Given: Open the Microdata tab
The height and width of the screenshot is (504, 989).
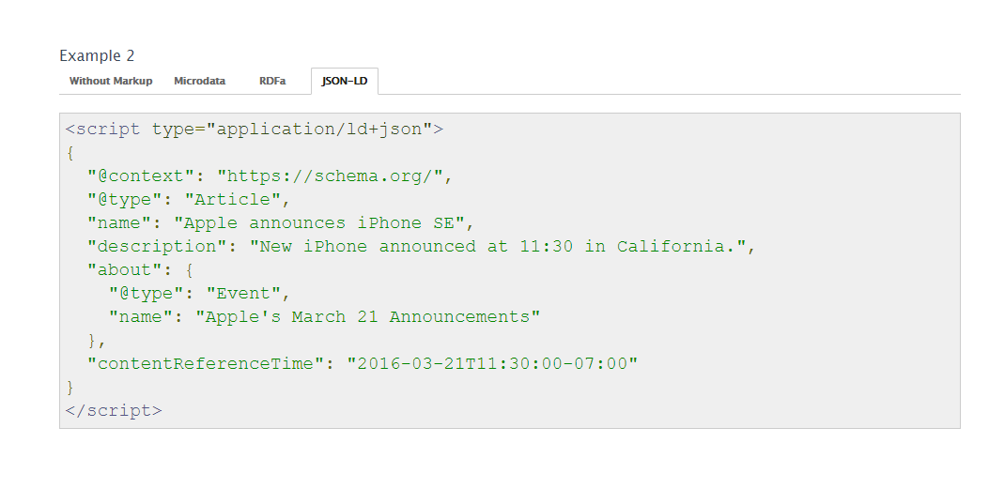Looking at the screenshot, I should 199,82.
